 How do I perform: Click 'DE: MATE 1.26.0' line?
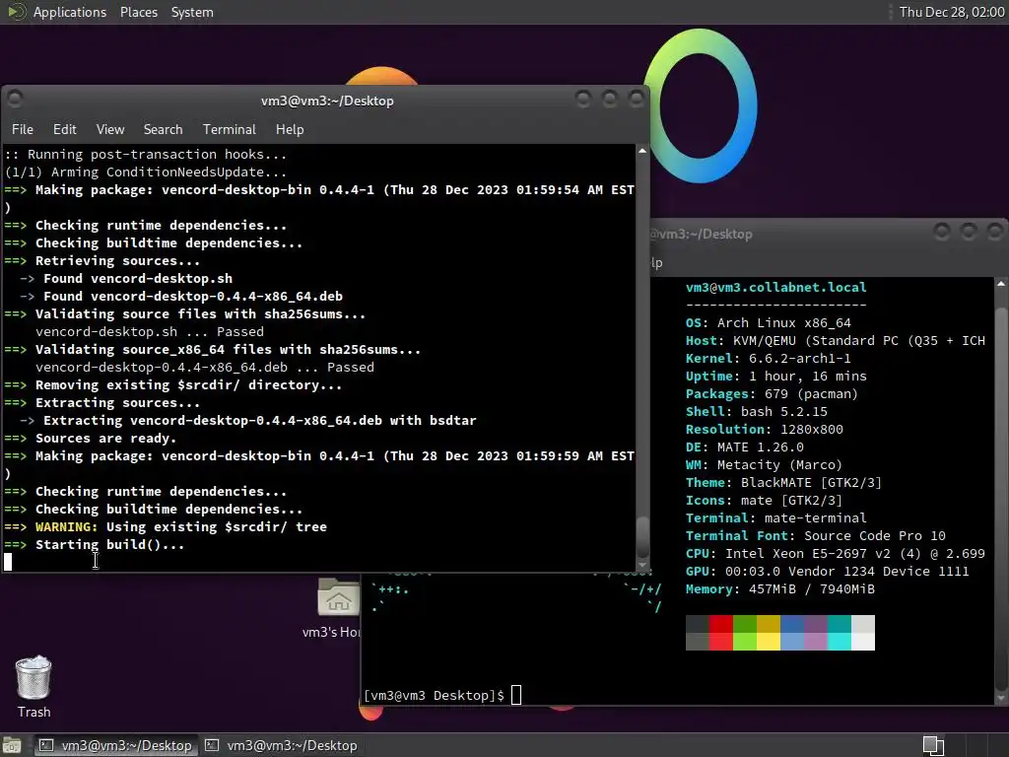coord(745,447)
